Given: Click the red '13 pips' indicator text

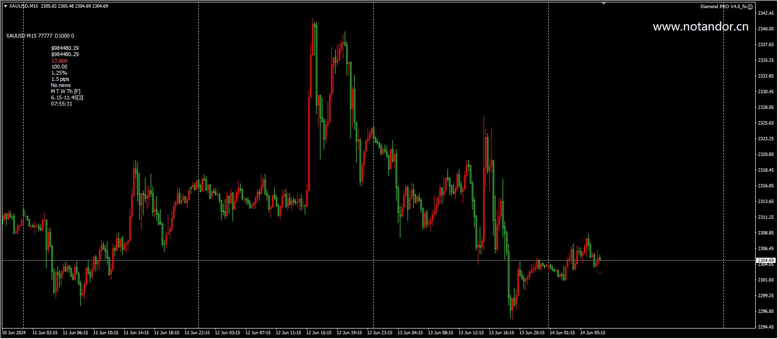Looking at the screenshot, I should click(x=59, y=60).
